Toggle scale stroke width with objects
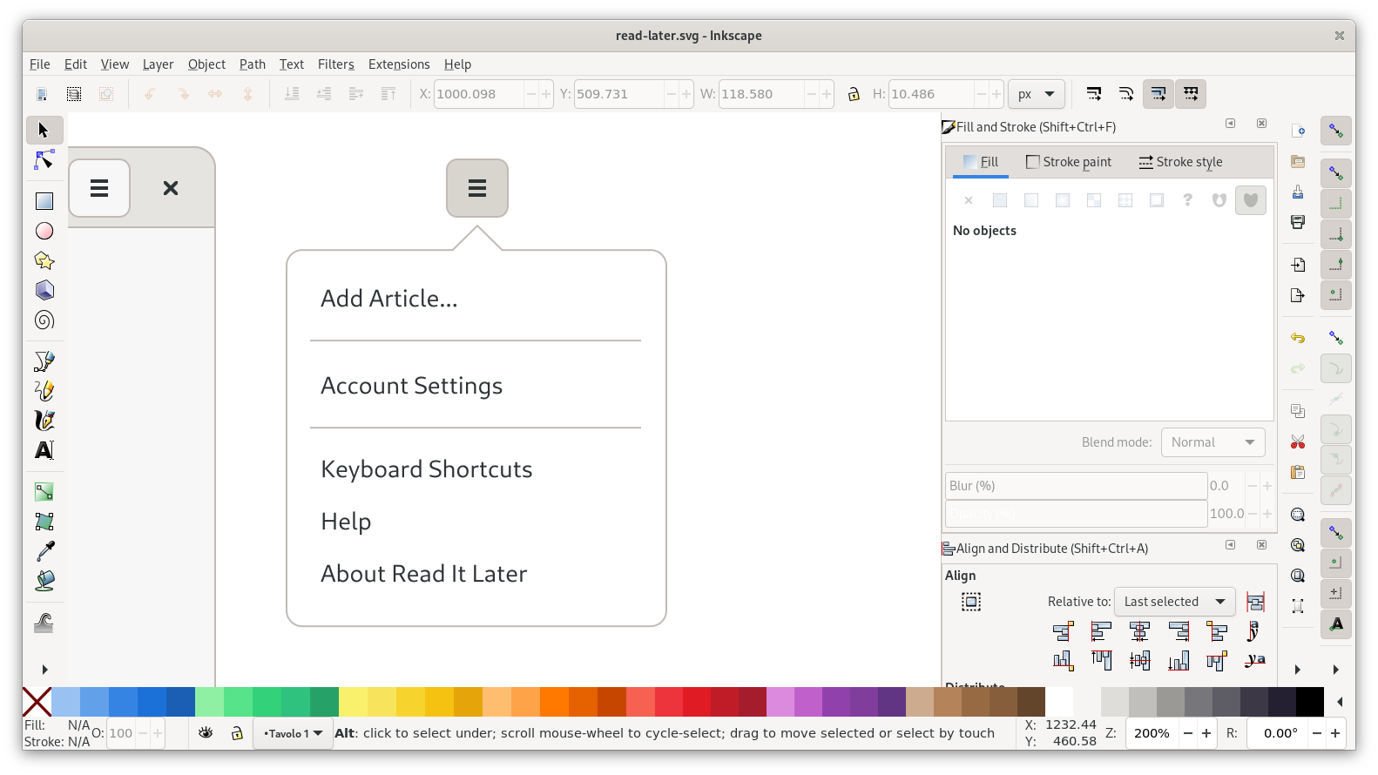The width and height of the screenshot is (1378, 775). click(x=1094, y=94)
